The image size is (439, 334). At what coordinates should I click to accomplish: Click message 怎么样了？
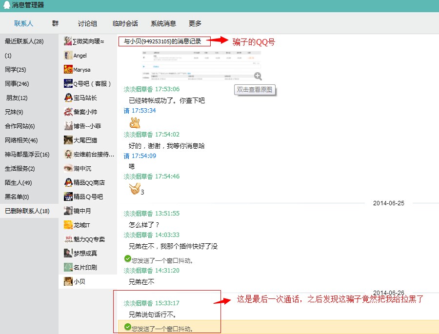[x=144, y=225]
